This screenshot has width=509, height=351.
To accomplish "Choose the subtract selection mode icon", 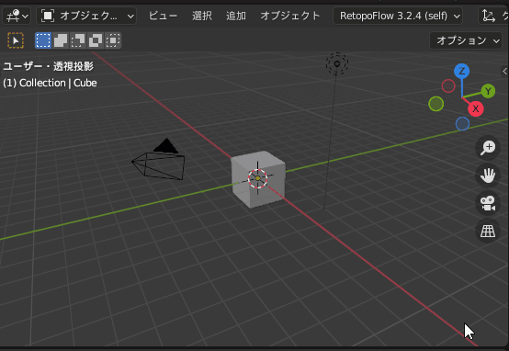I will (x=78, y=40).
